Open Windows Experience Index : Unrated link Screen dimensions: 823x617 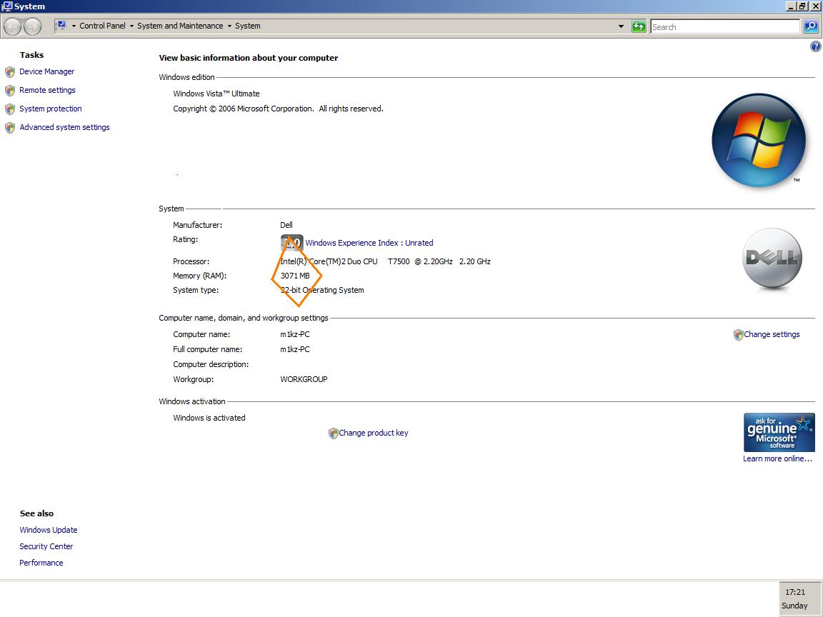click(x=369, y=243)
